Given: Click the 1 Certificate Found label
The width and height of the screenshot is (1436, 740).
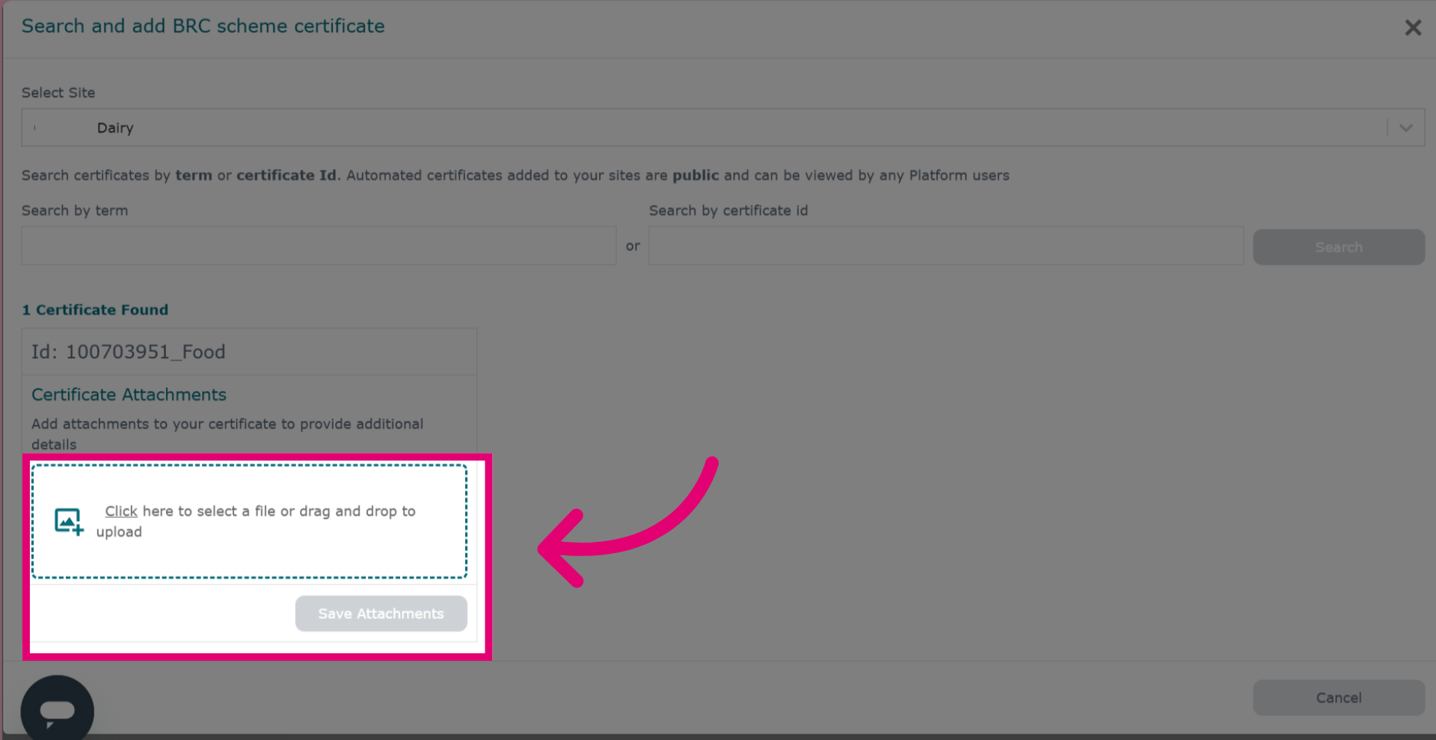Looking at the screenshot, I should pos(95,309).
